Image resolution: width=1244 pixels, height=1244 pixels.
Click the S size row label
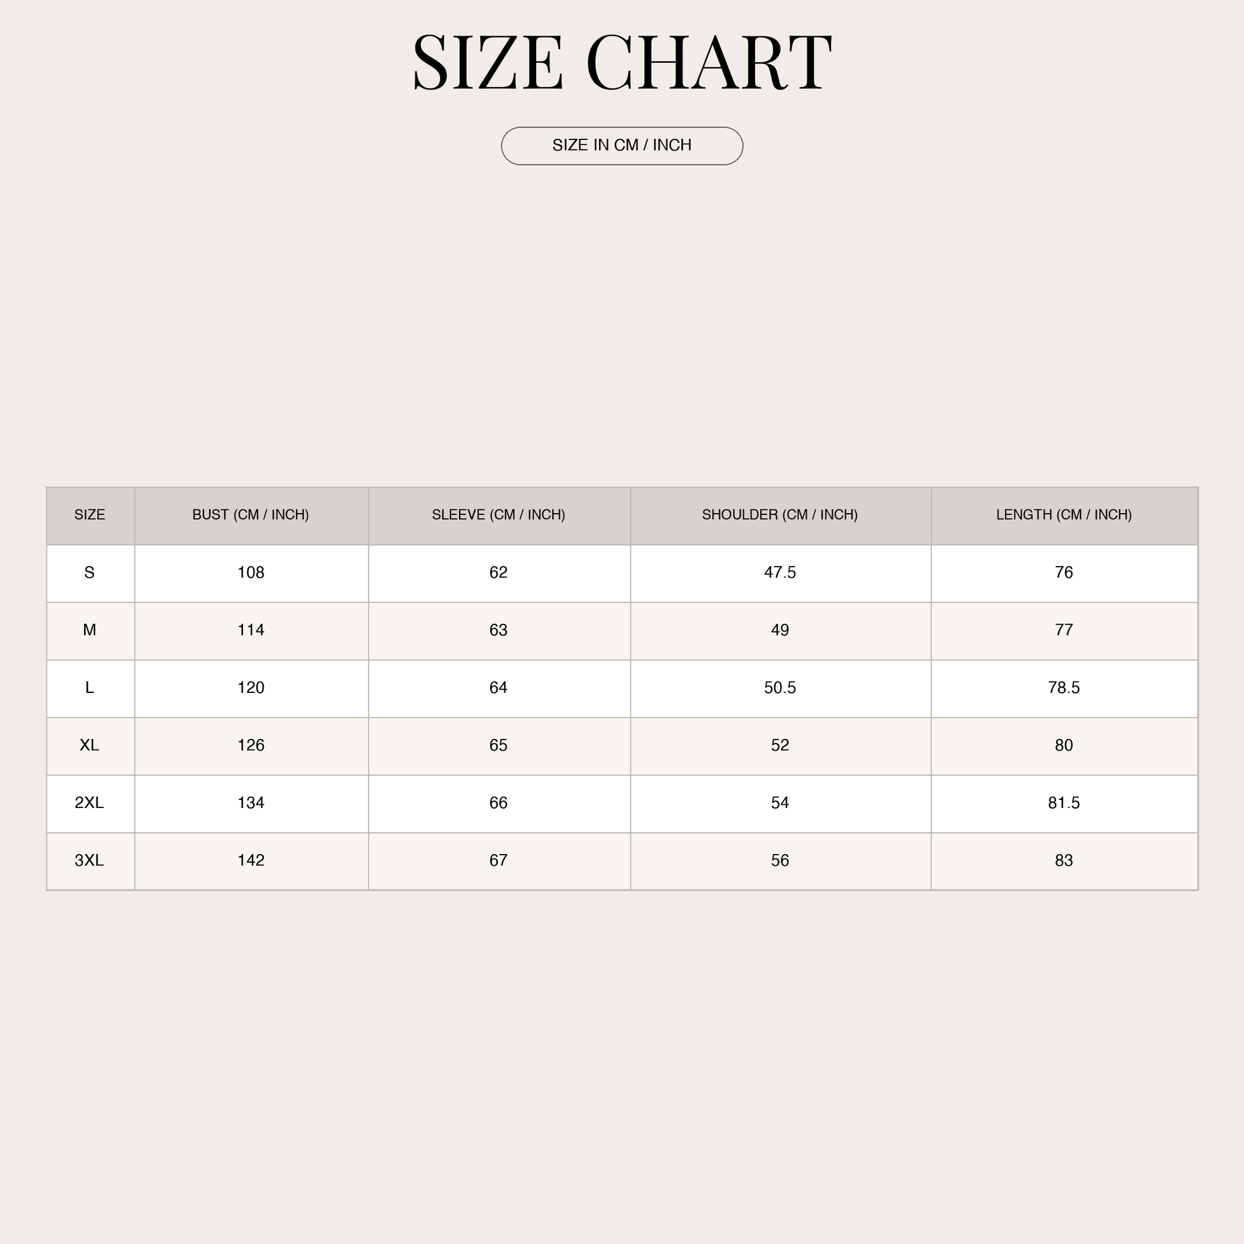coord(90,572)
